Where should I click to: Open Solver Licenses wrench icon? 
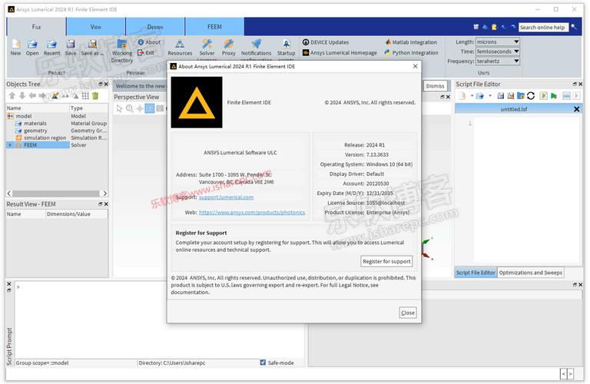point(207,44)
